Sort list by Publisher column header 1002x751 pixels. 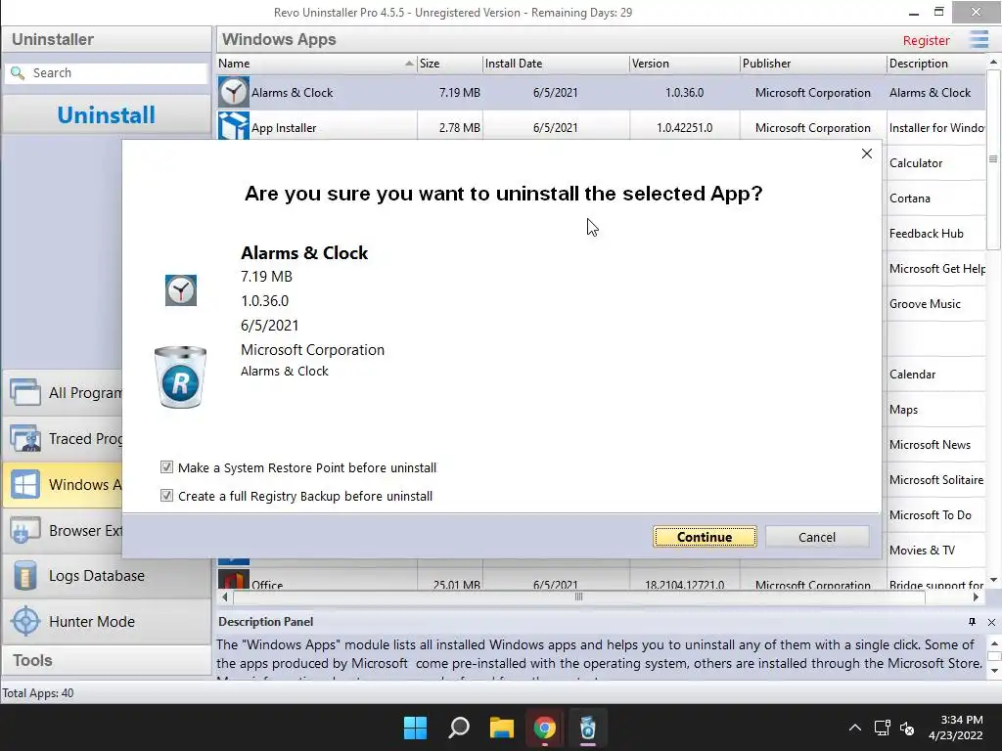tap(813, 64)
